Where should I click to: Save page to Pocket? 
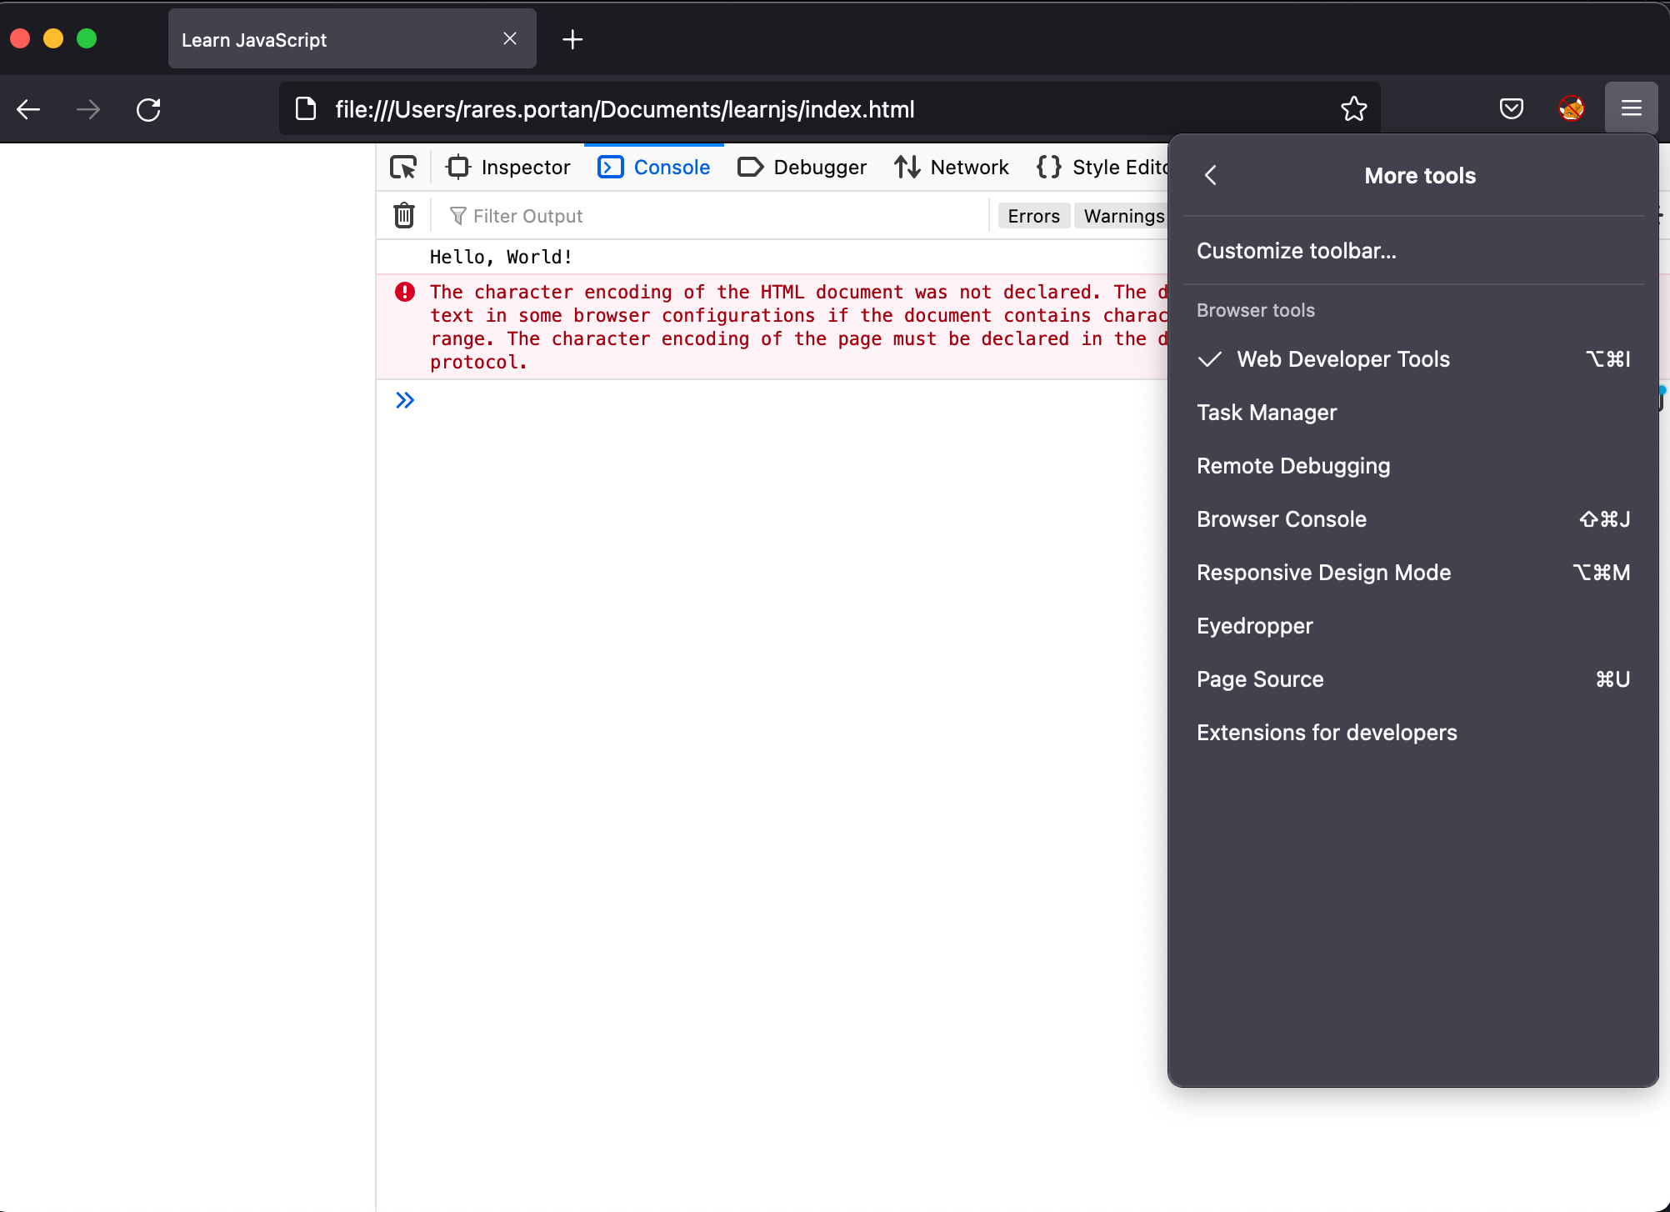point(1511,108)
